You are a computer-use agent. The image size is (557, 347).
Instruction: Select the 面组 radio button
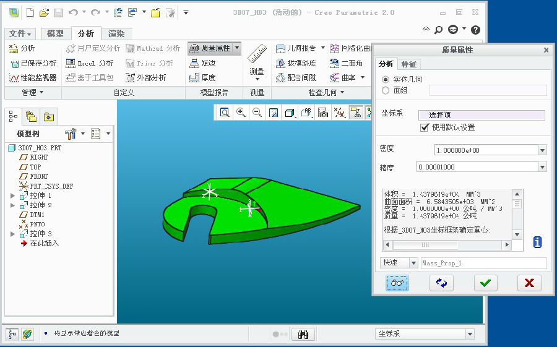[x=386, y=90]
